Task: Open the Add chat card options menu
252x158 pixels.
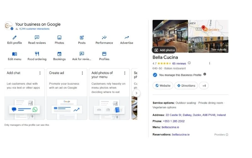Action: [40, 73]
